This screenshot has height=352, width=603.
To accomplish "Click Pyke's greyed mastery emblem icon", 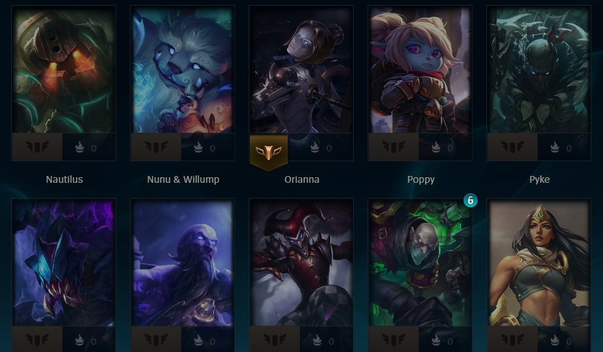I will coord(513,146).
